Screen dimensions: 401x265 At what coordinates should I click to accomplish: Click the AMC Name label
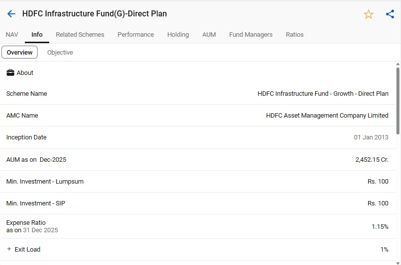(x=22, y=116)
